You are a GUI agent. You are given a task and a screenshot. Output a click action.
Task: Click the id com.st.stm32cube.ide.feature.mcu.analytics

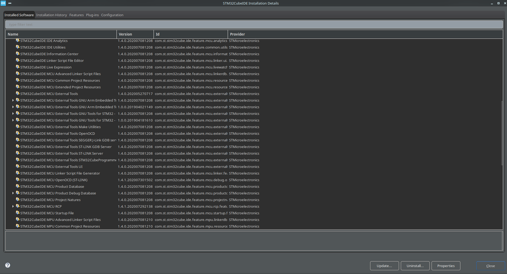(191, 41)
